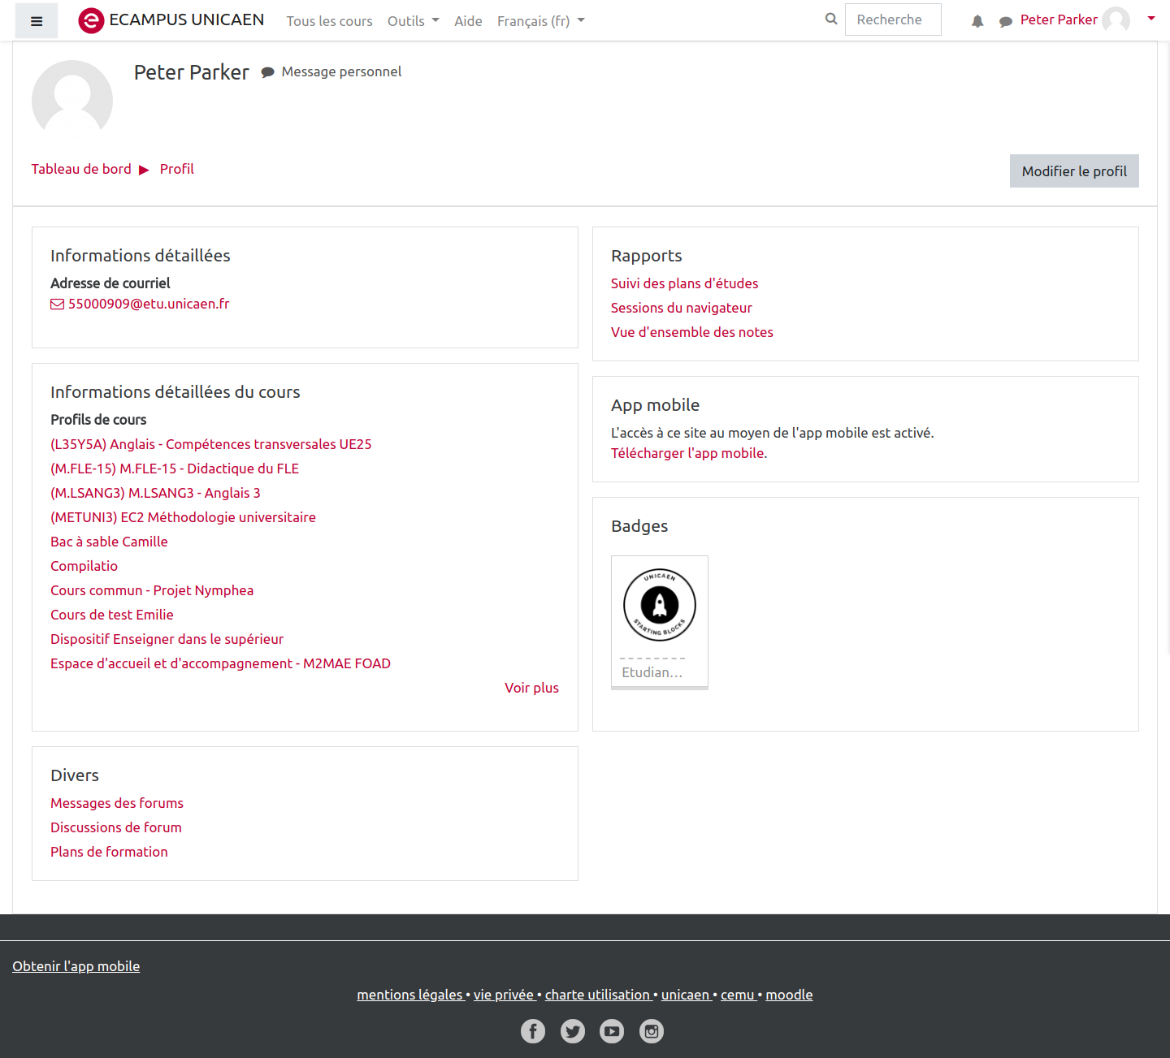This screenshot has width=1170, height=1058.
Task: Expand the user menu caret arrow
Action: coord(1150,19)
